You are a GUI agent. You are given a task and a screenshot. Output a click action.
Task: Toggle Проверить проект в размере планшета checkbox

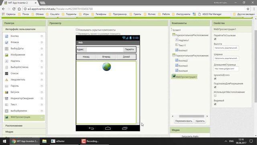pos(77,33)
